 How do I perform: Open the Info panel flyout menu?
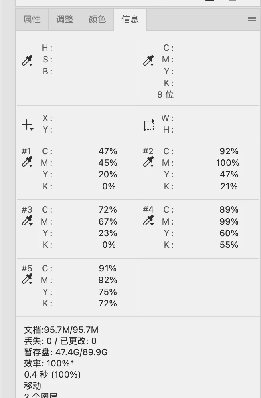coord(252,20)
